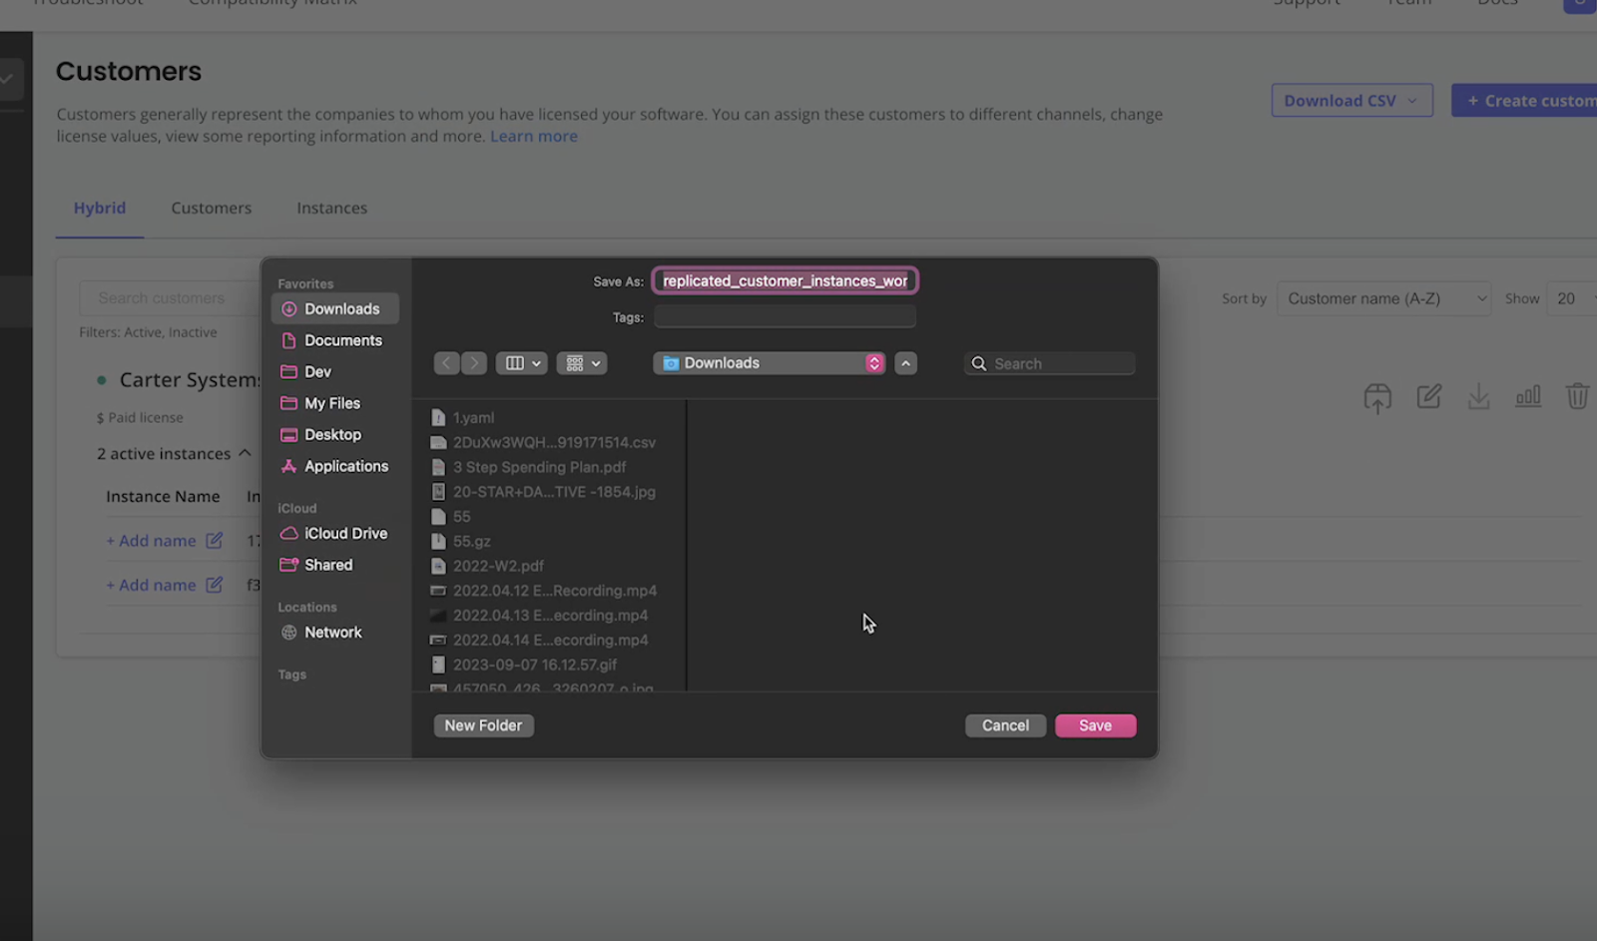Edit Carter Systems using the pencil icon

pyautogui.click(x=1428, y=396)
